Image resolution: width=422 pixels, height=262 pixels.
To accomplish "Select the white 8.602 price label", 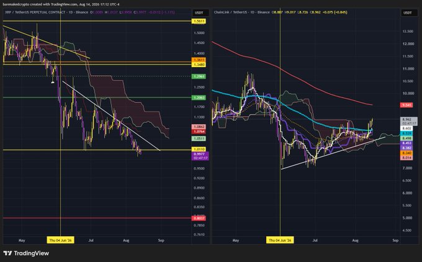I will [406, 129].
